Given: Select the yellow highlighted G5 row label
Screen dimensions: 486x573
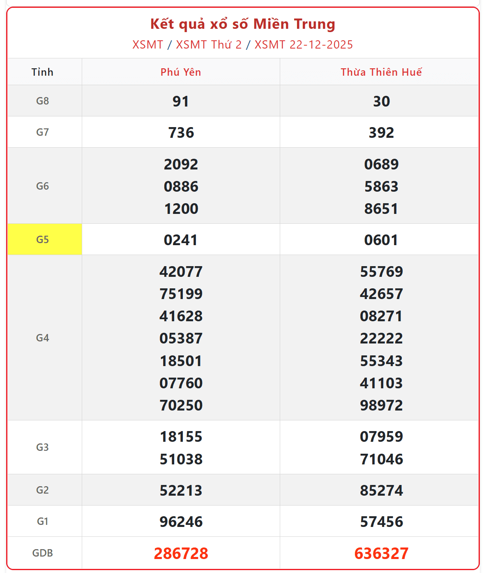Looking at the screenshot, I should pyautogui.click(x=43, y=239).
